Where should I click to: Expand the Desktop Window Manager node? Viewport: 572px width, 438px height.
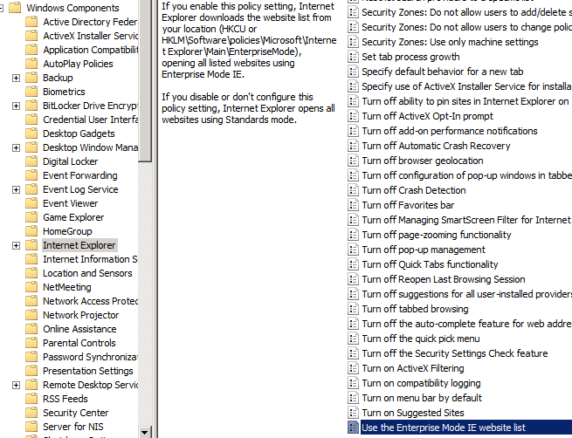(16, 148)
